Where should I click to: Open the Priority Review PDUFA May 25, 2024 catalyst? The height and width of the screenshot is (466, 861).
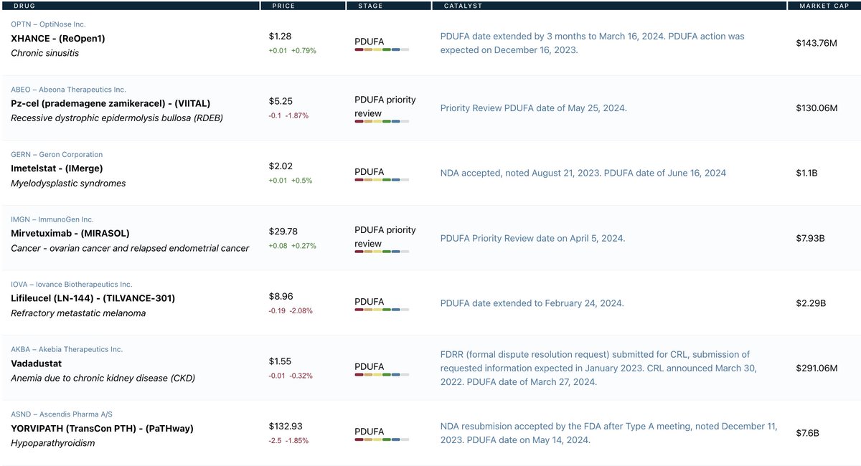(x=533, y=108)
